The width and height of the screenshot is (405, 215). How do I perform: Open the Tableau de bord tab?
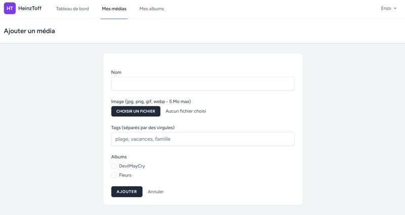click(72, 9)
